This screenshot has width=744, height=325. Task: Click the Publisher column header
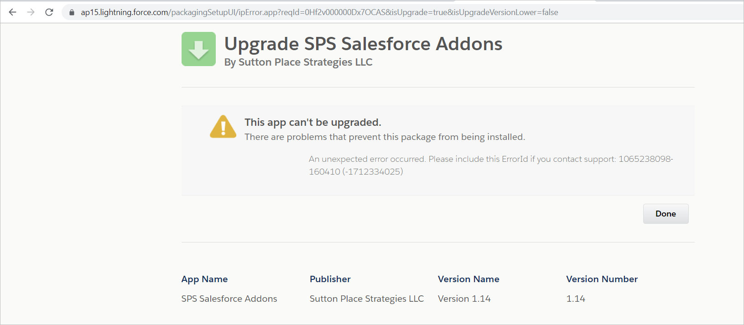[x=330, y=279]
